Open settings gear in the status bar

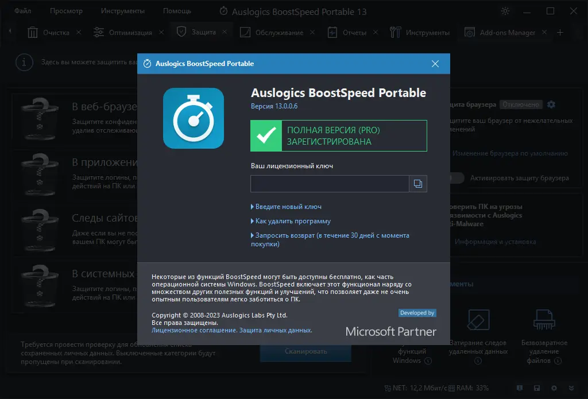554,388
